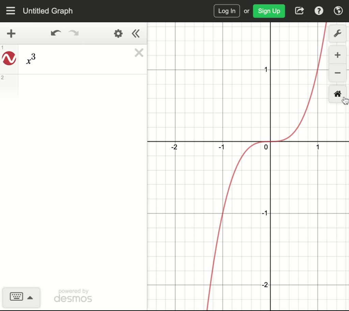349x311 pixels.
Task: Undo the last action
Action: (x=56, y=33)
